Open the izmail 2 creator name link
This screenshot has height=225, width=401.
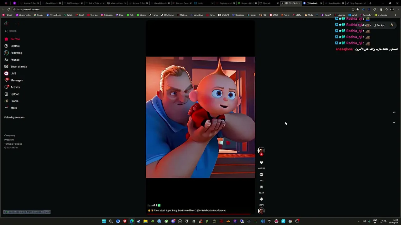coord(152,205)
